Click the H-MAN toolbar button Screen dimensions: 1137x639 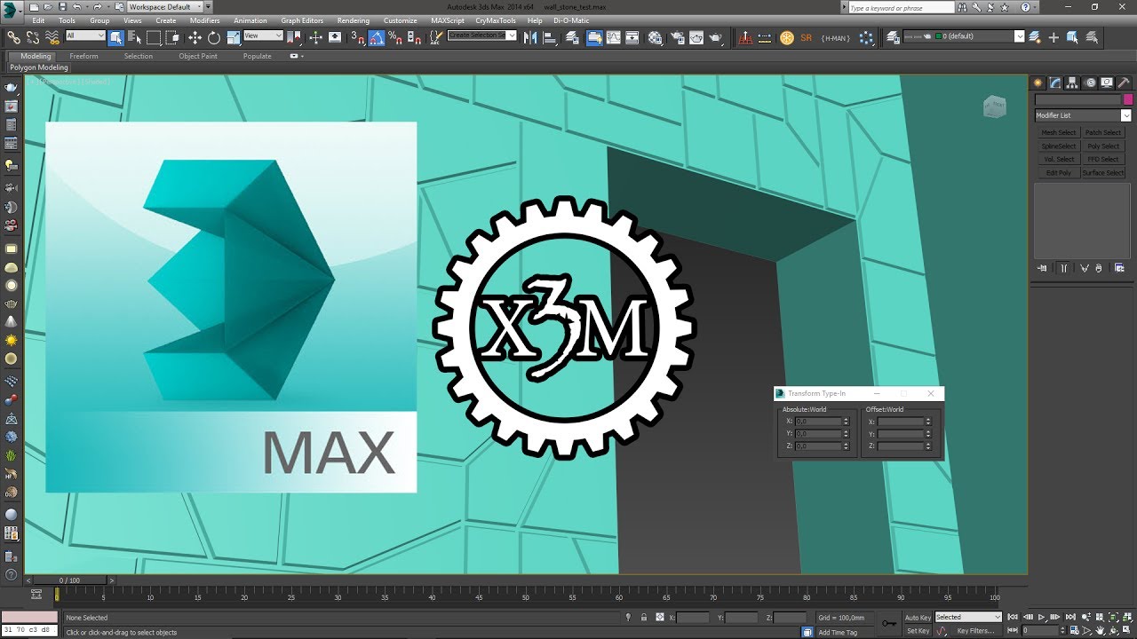coord(835,38)
